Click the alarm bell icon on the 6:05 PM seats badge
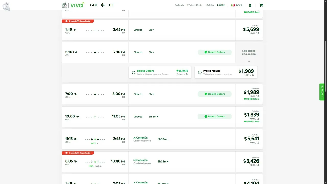This screenshot has height=184, width=327. click(x=67, y=153)
